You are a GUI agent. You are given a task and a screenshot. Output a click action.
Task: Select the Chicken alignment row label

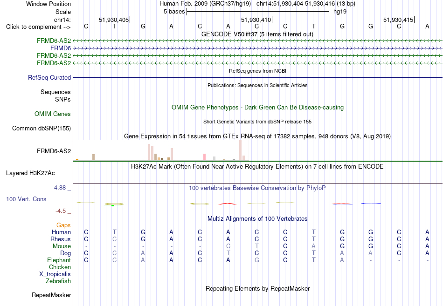click(60, 267)
